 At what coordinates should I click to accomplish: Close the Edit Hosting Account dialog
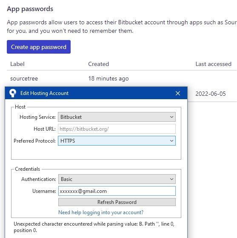(178, 93)
